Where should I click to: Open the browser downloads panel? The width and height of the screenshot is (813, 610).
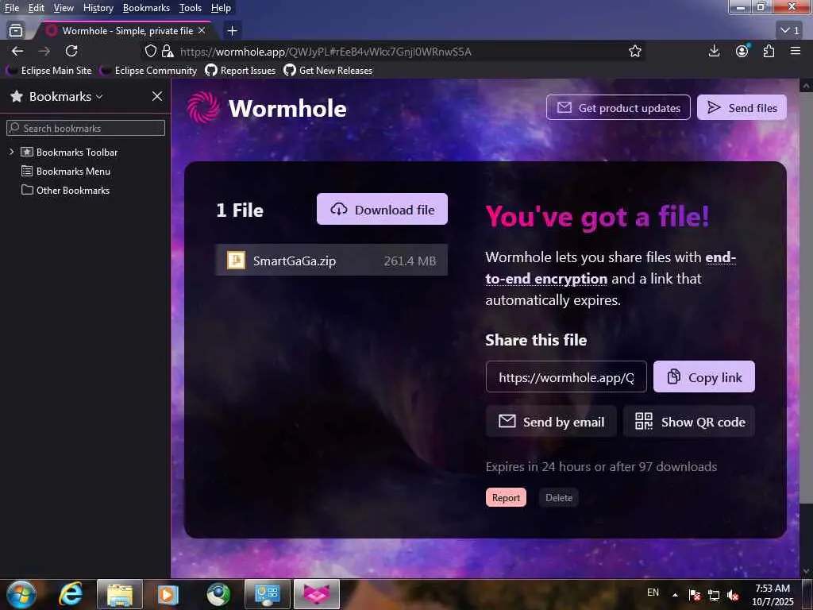click(x=714, y=51)
